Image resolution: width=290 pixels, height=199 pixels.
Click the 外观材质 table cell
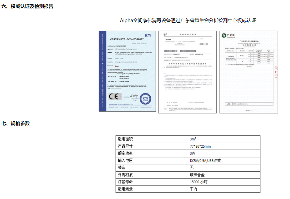[x=152, y=175]
